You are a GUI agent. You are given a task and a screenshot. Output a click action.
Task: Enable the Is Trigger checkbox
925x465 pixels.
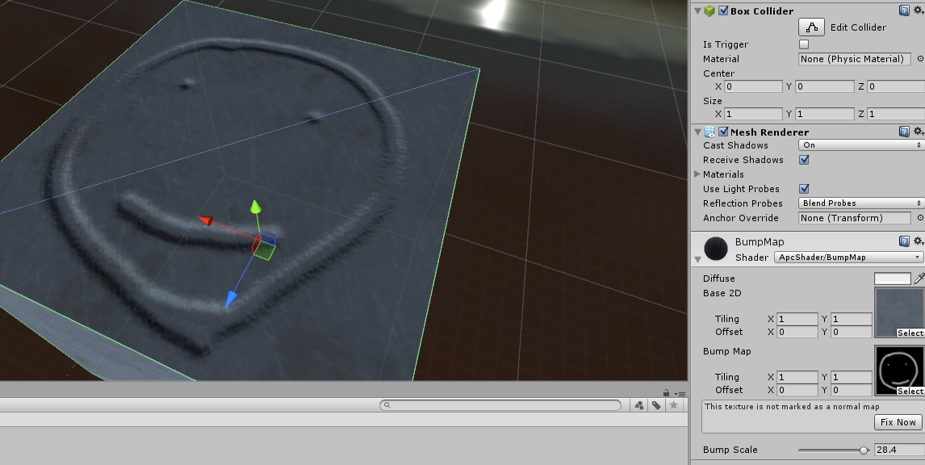803,44
